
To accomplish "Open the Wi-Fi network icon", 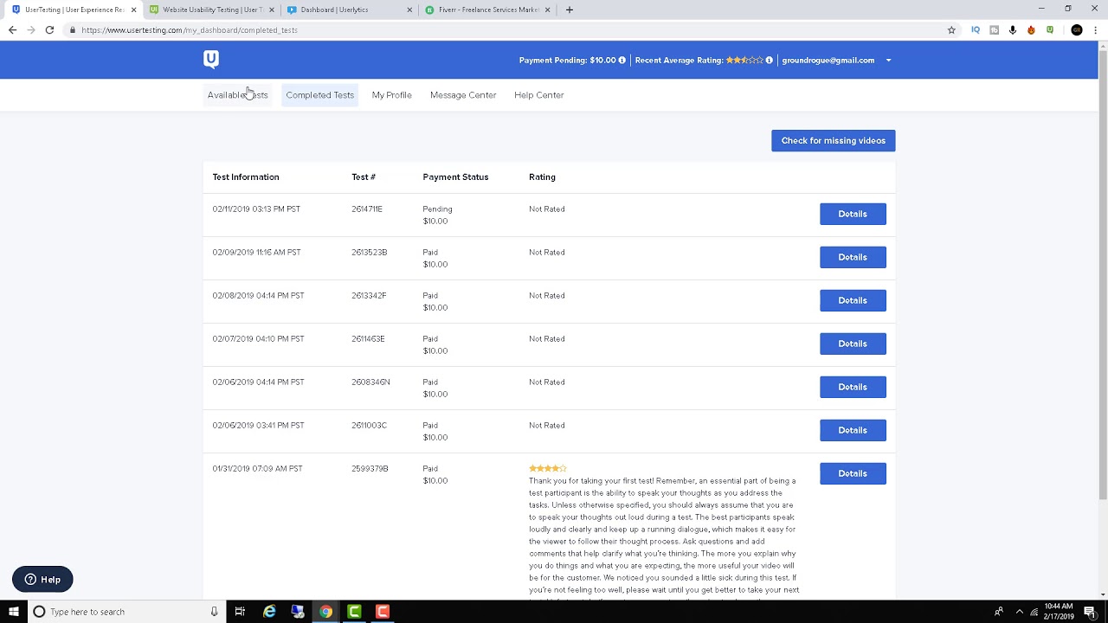I will (x=1034, y=612).
